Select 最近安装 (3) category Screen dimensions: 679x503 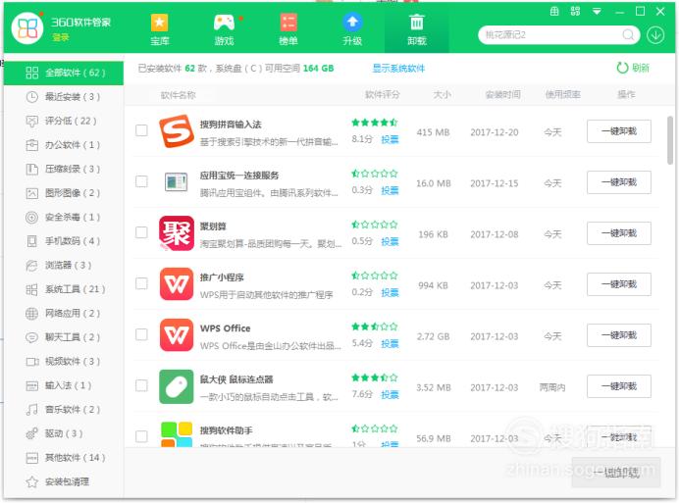[64, 97]
